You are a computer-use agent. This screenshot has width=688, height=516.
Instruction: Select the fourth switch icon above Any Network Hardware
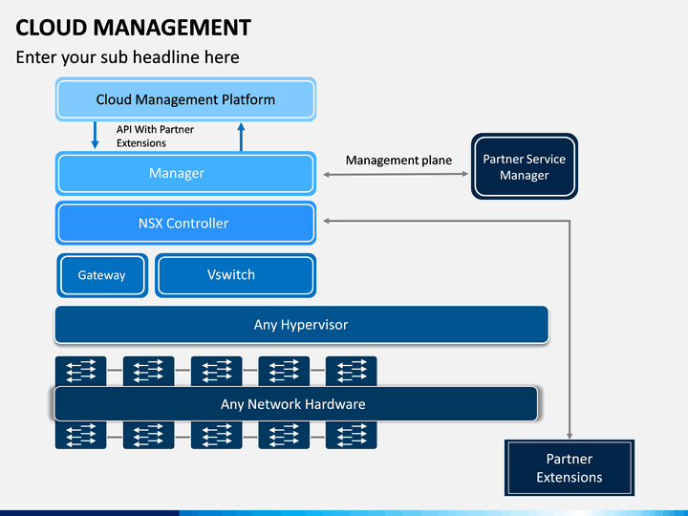(284, 371)
